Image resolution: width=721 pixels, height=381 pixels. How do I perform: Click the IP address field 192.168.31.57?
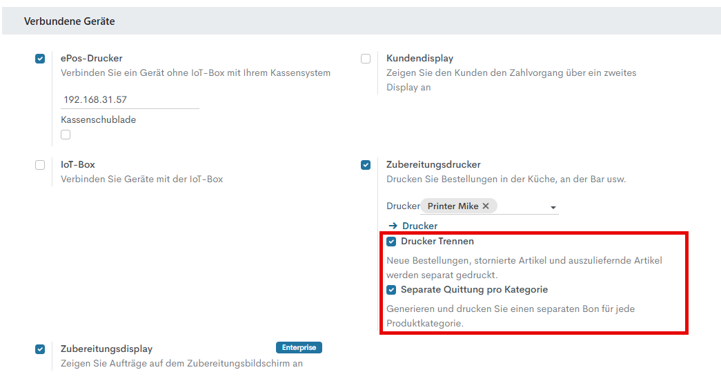click(129, 99)
